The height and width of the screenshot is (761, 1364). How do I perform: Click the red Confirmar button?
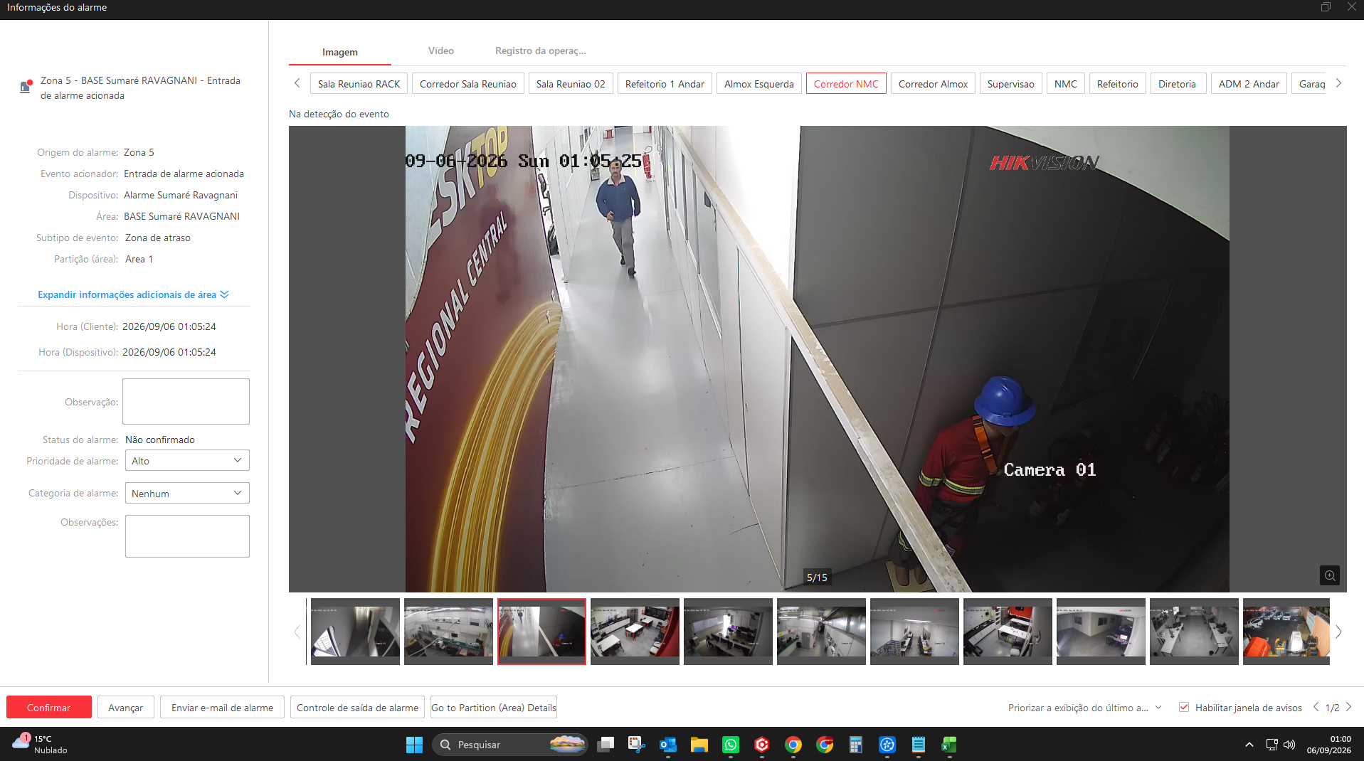[x=49, y=708]
